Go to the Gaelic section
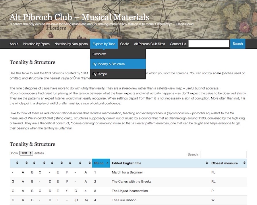 pos(125,44)
